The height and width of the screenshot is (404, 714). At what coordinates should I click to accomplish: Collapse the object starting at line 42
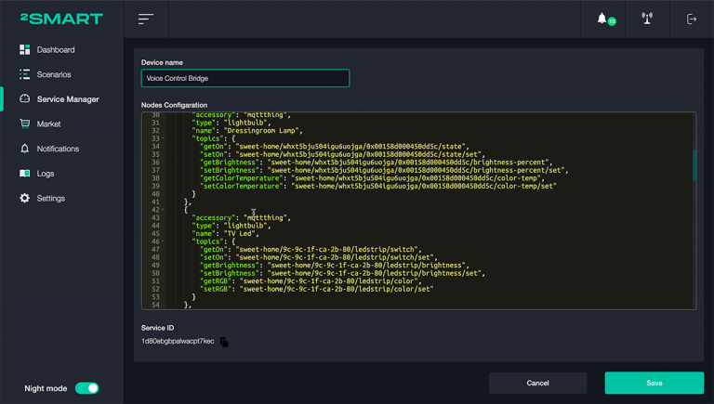(164, 210)
